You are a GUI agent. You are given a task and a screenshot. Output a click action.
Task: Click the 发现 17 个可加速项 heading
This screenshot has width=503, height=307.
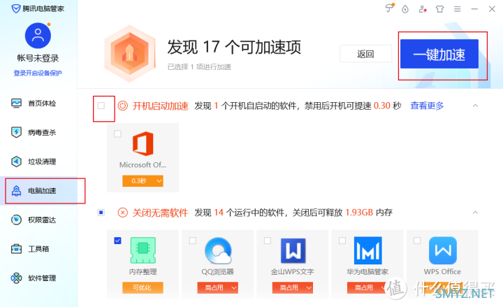click(234, 48)
